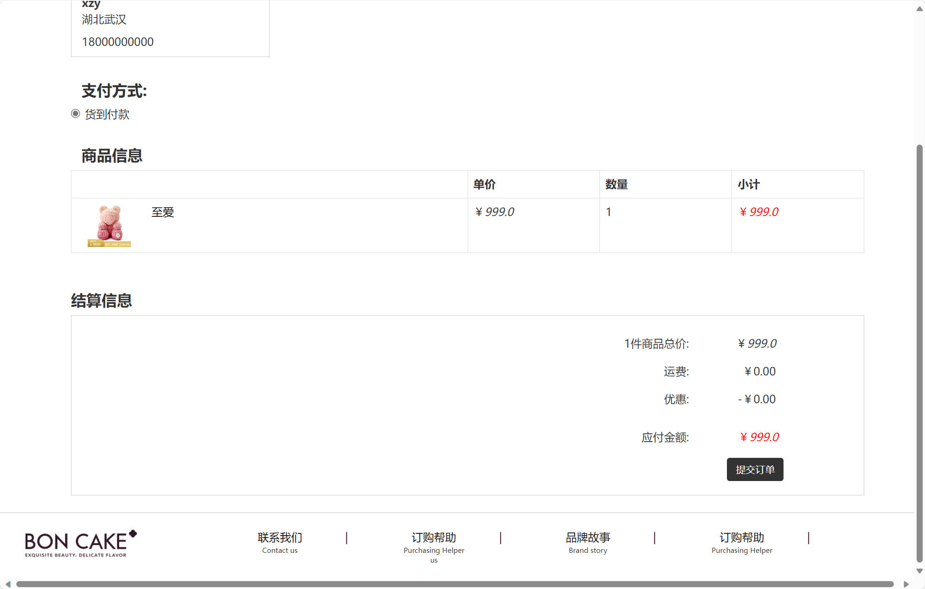Image resolution: width=925 pixels, height=589 pixels.
Task: Open the 至爱 product name link
Action: point(163,212)
